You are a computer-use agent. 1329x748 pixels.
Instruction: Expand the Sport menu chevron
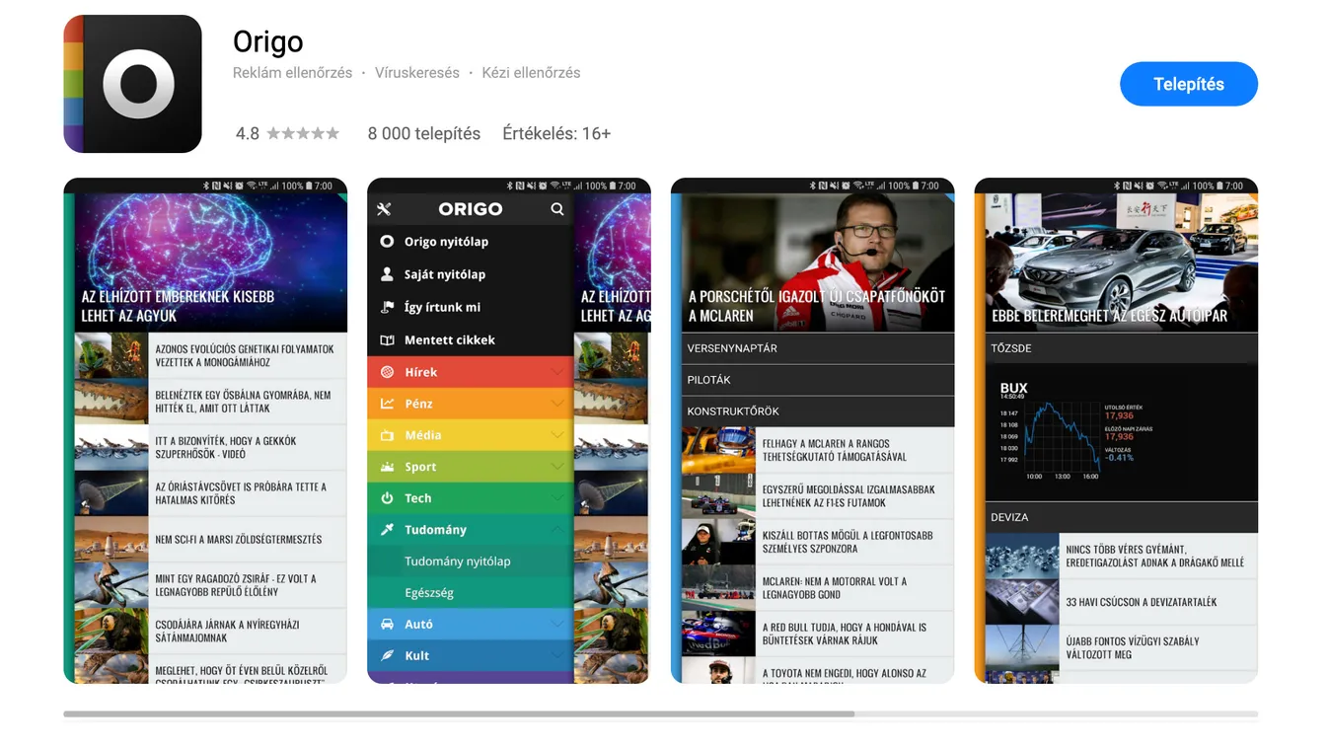(x=557, y=467)
